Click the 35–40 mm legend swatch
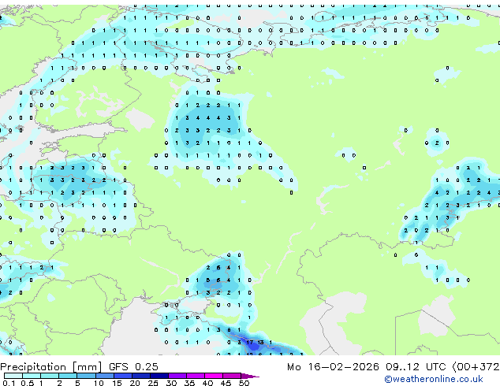Viewport: 500px width, 386px height. click(x=195, y=376)
